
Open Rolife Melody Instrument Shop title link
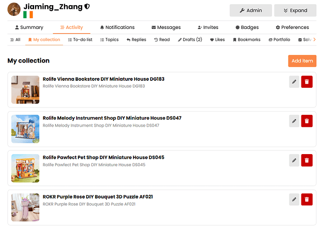pos(112,118)
